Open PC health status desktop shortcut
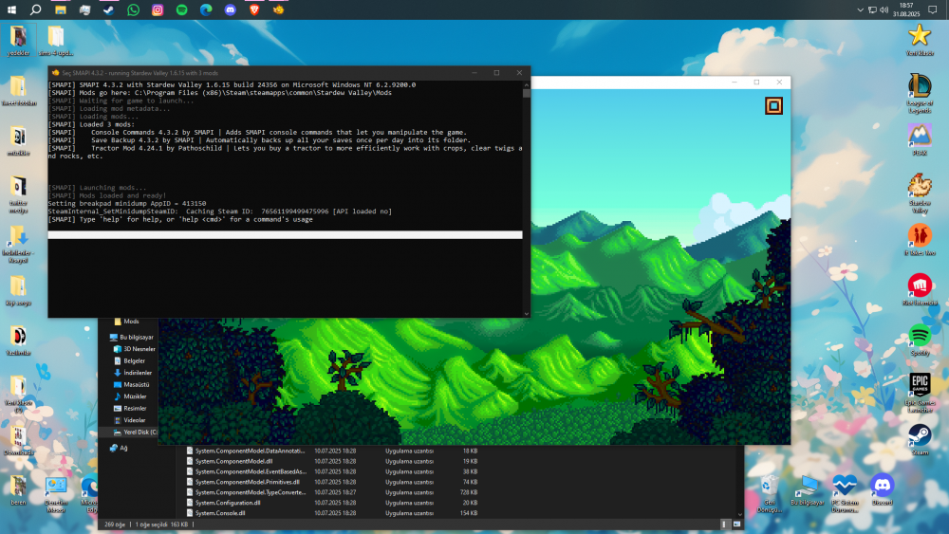The height and width of the screenshot is (534, 949). (845, 493)
